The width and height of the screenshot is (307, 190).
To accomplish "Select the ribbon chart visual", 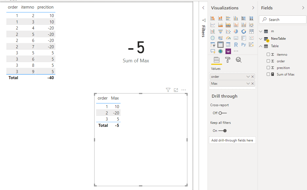I will point(251,25).
